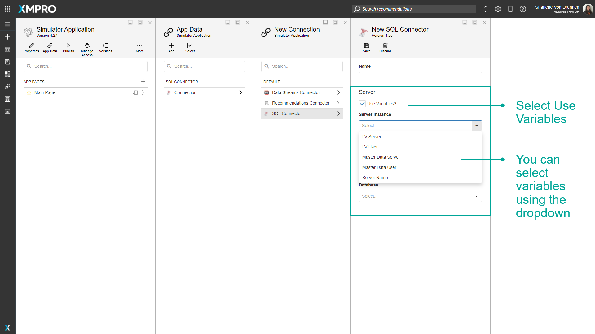Screen dimensions: 595x334
Task: Click the Publish play icon
Action: [x=68, y=45]
